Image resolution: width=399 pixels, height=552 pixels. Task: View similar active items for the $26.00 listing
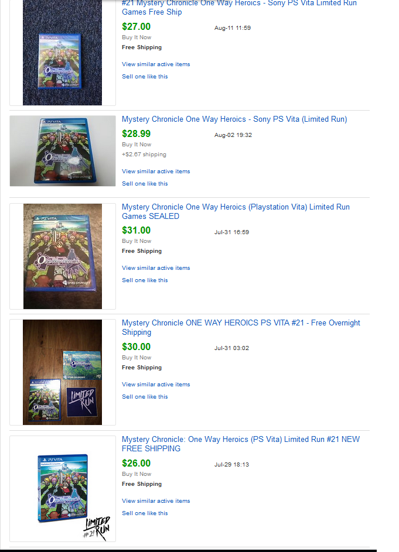tap(156, 501)
